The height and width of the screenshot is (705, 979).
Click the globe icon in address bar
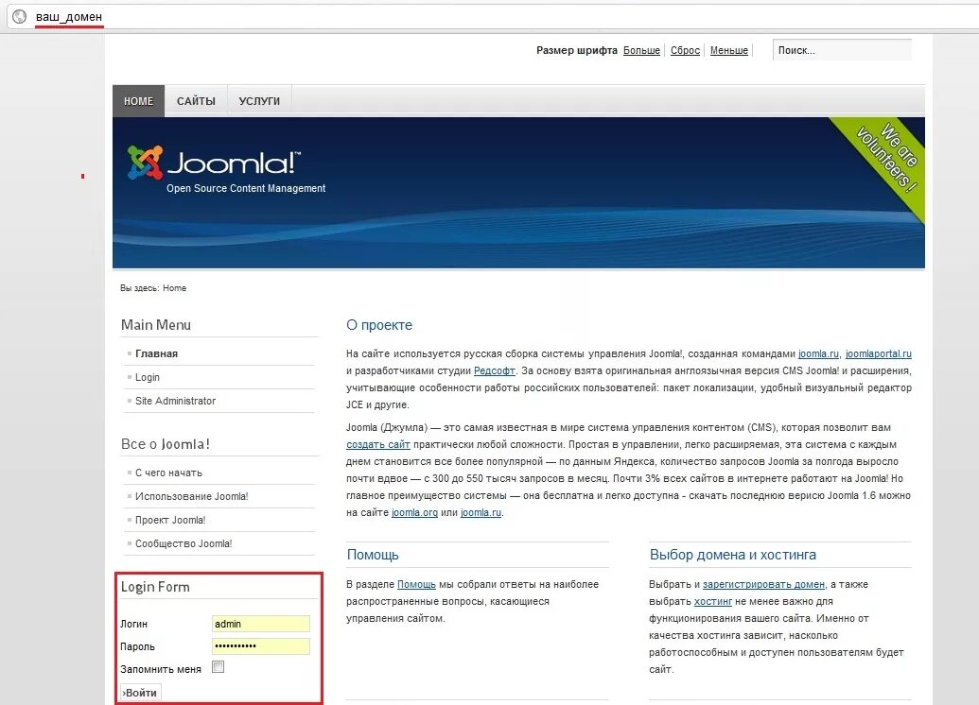click(x=19, y=17)
